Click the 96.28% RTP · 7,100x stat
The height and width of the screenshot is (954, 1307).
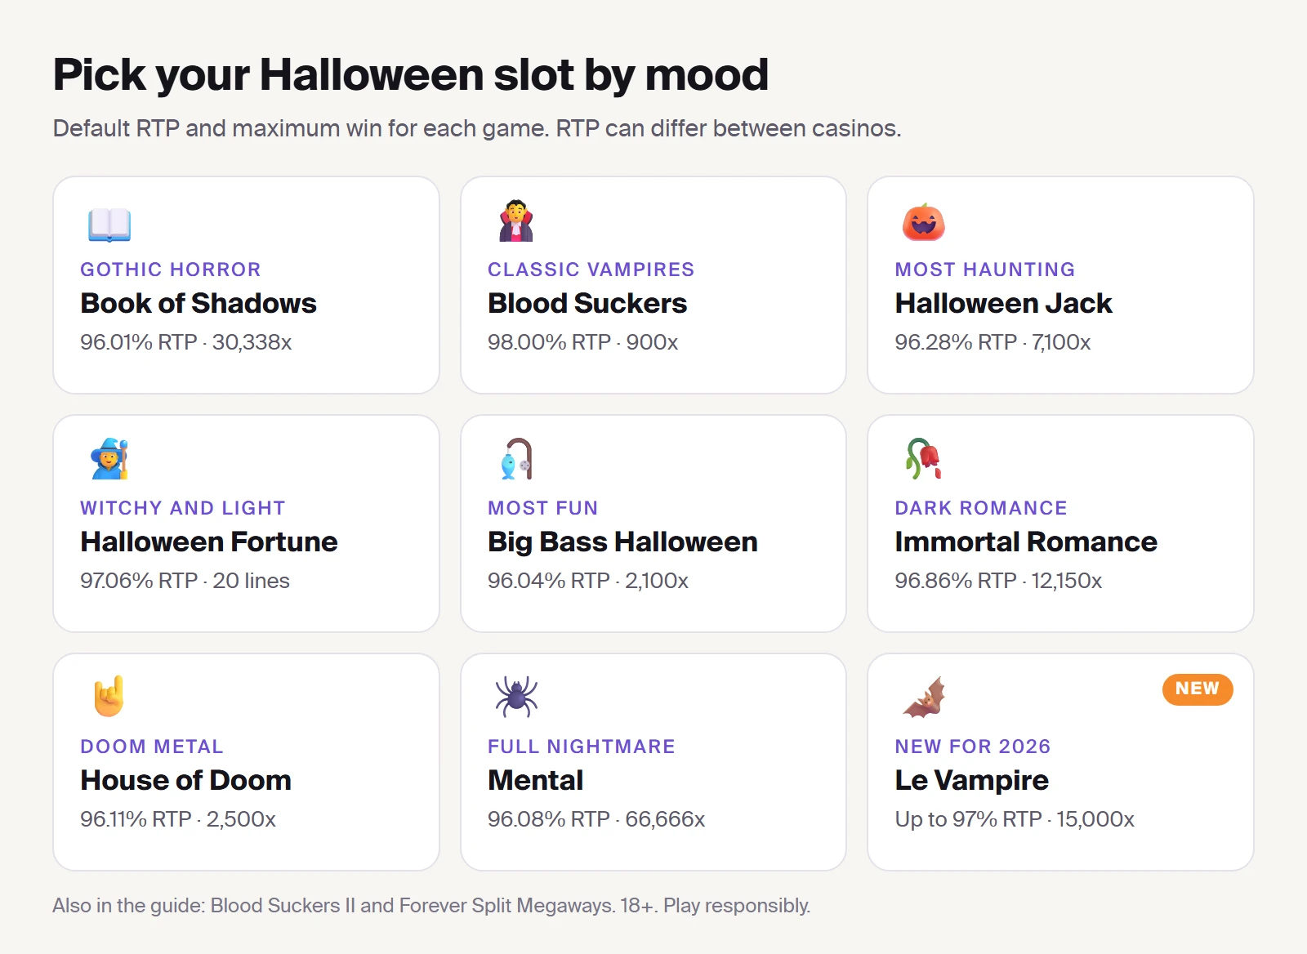pyautogui.click(x=993, y=342)
